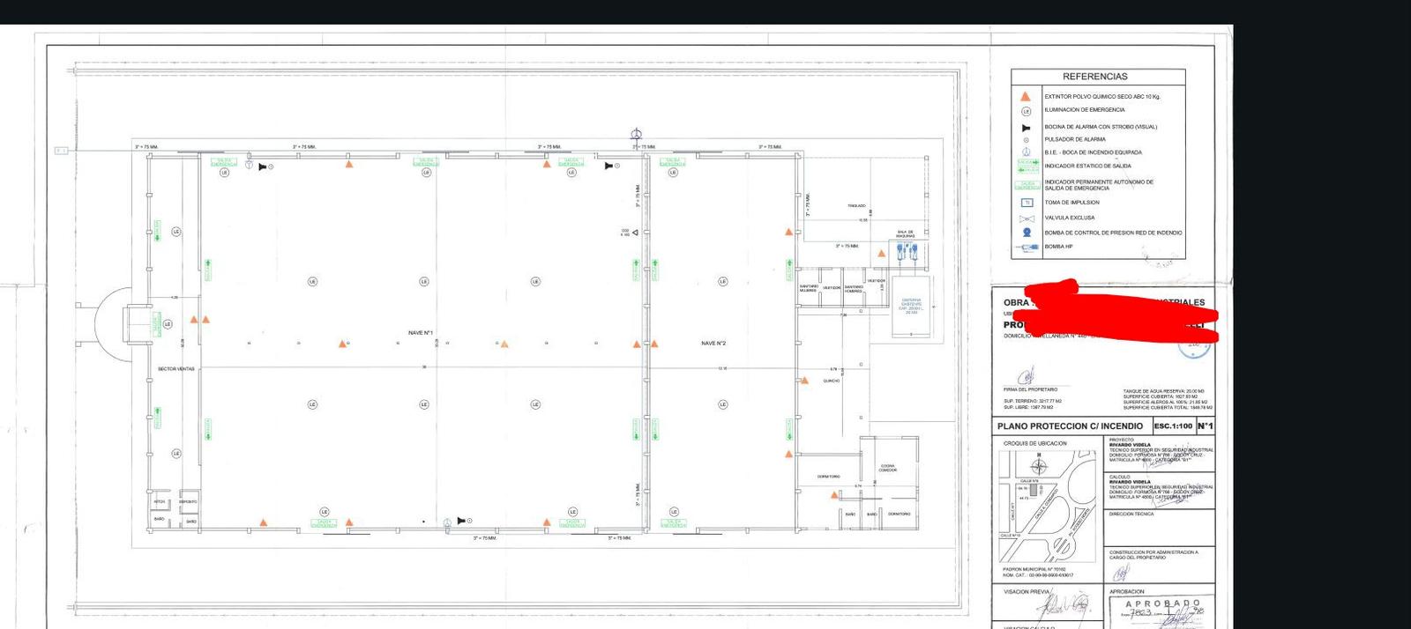Click the PROYECTO heading in title block

1122,440
